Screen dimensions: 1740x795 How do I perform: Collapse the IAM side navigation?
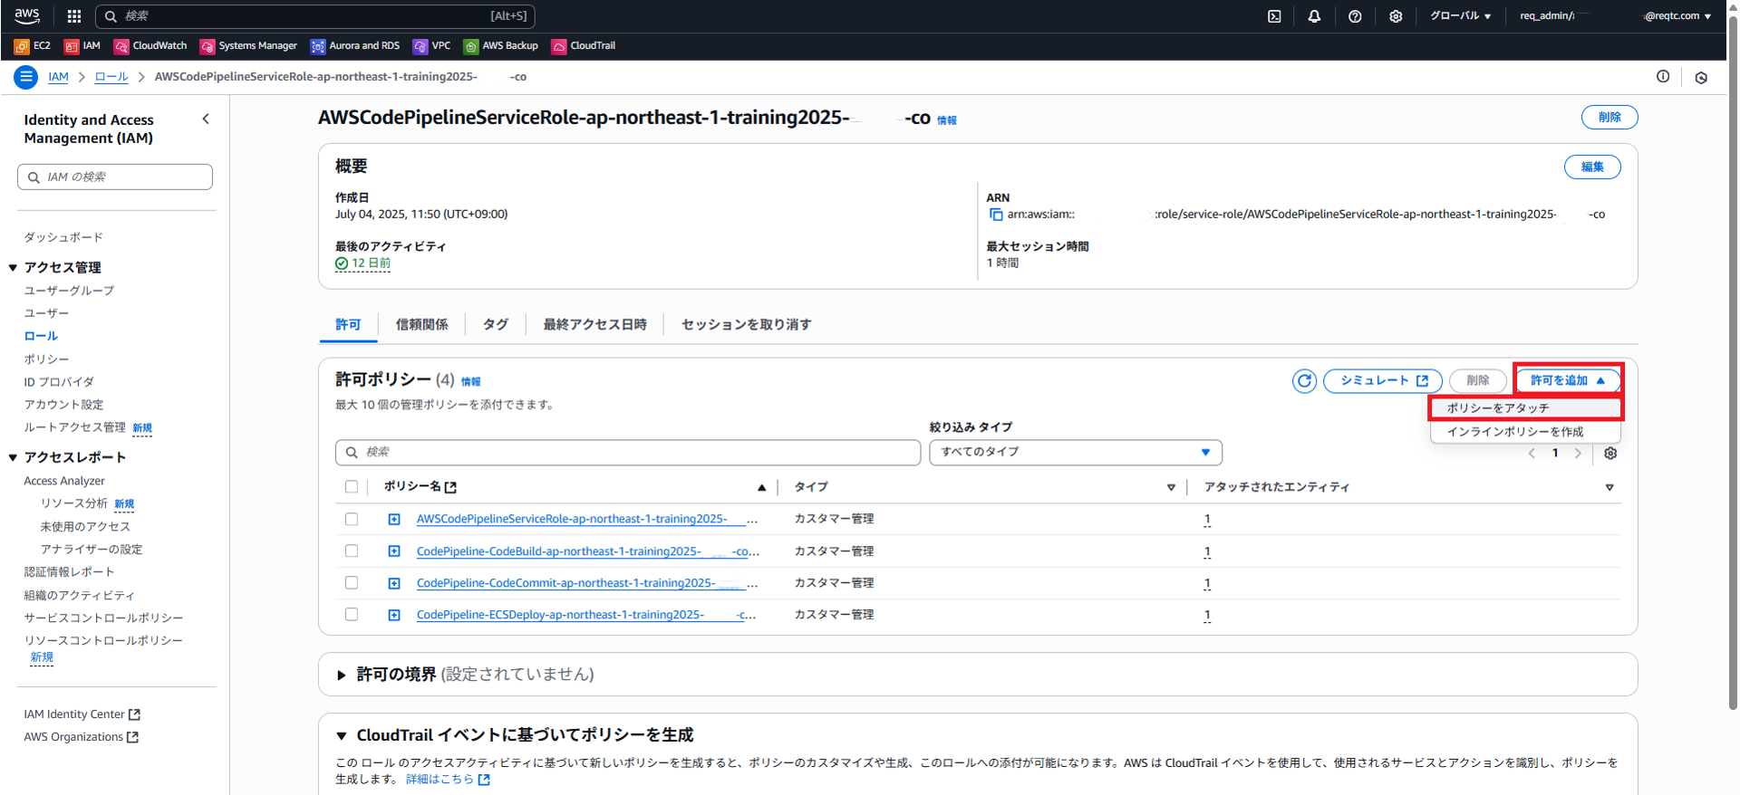[206, 120]
